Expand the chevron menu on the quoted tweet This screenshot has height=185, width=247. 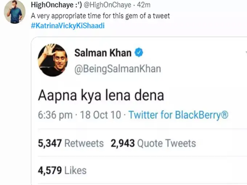pyautogui.click(x=246, y=53)
